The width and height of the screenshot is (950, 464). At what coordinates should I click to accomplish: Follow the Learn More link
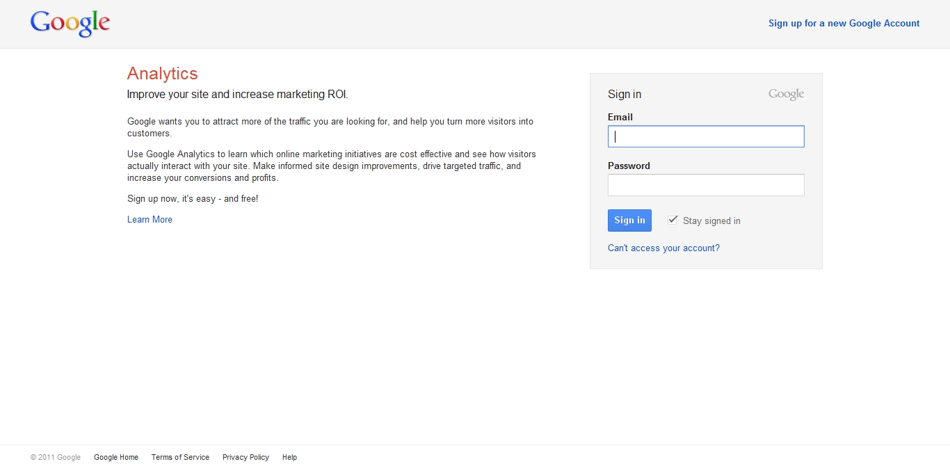150,219
